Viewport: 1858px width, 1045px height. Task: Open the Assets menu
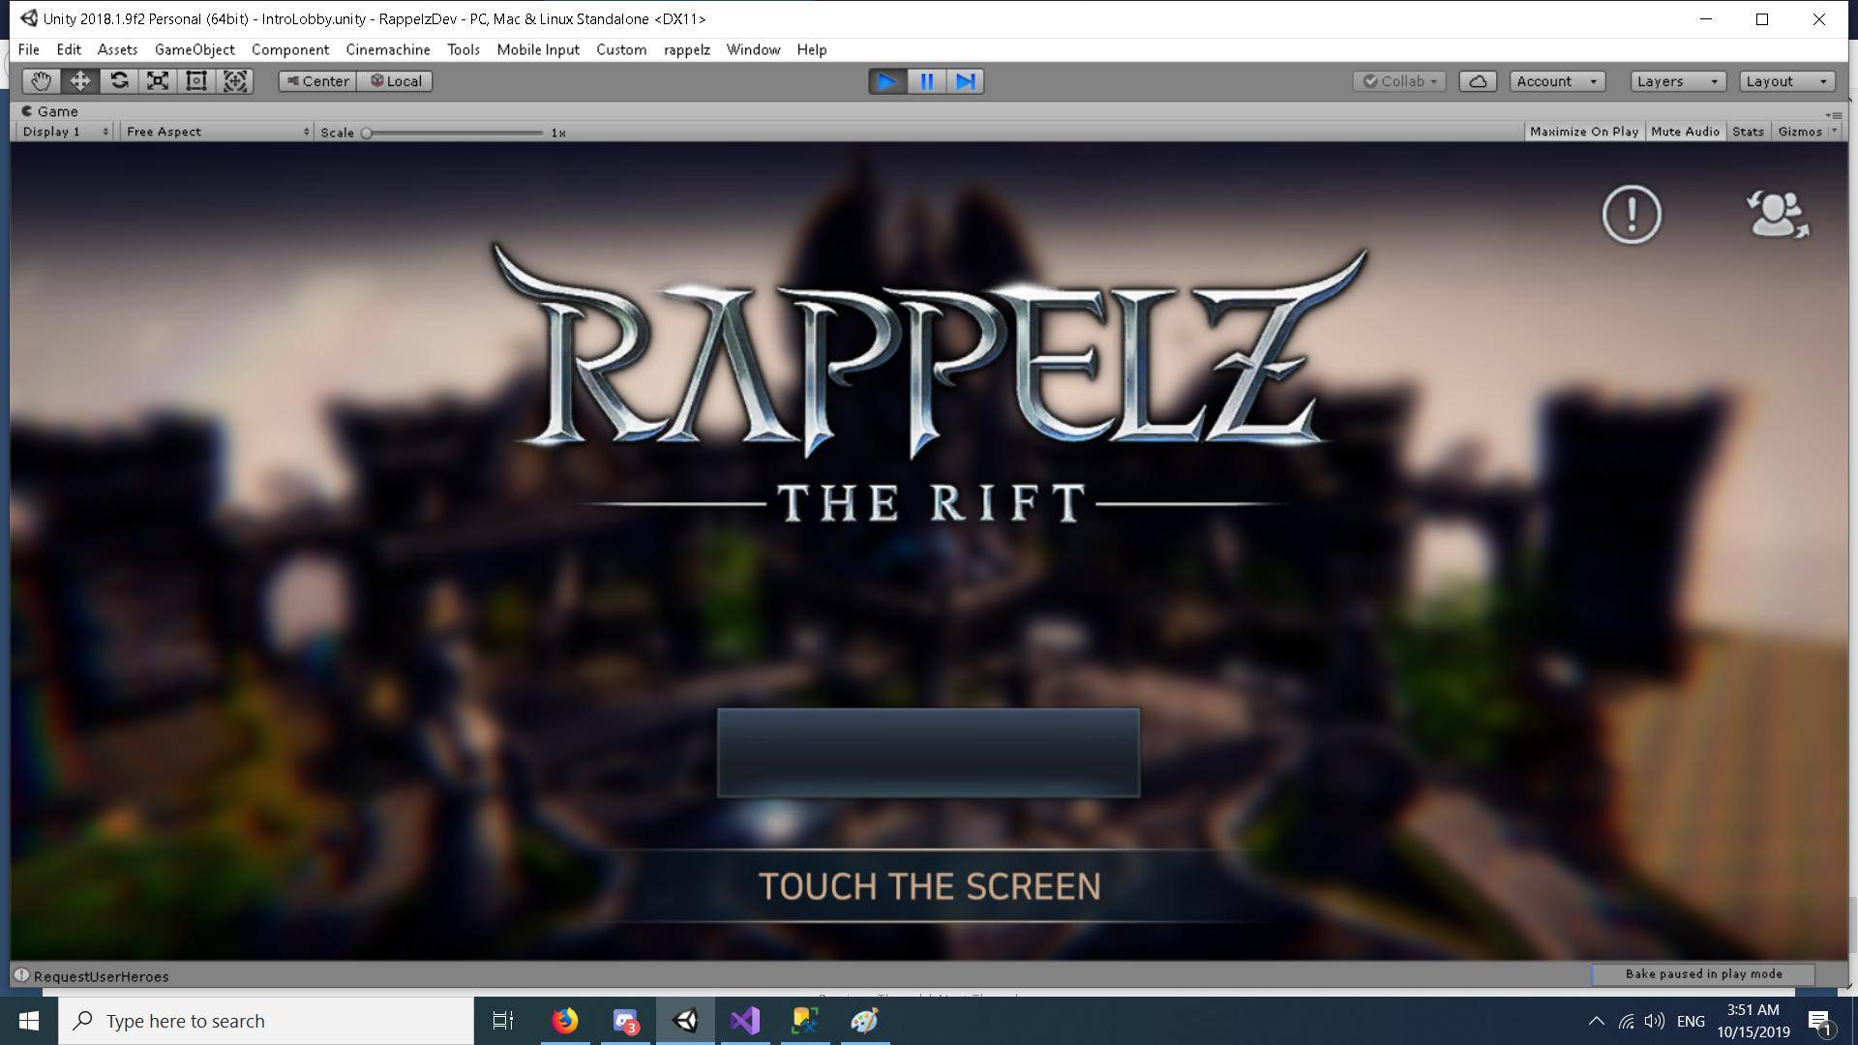pos(117,49)
